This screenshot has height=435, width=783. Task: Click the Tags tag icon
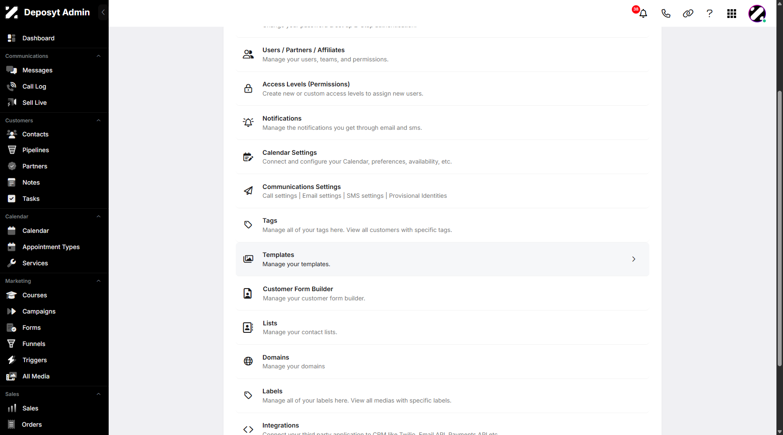pos(248,225)
